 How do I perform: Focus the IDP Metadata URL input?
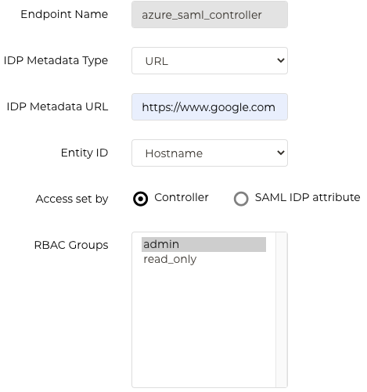[x=210, y=107]
